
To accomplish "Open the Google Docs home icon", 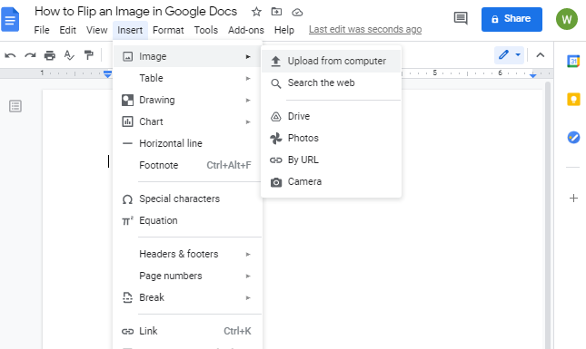I will coord(10,19).
